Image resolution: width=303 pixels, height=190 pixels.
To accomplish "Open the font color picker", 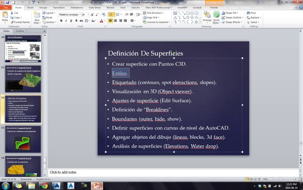I will [x=103, y=21].
